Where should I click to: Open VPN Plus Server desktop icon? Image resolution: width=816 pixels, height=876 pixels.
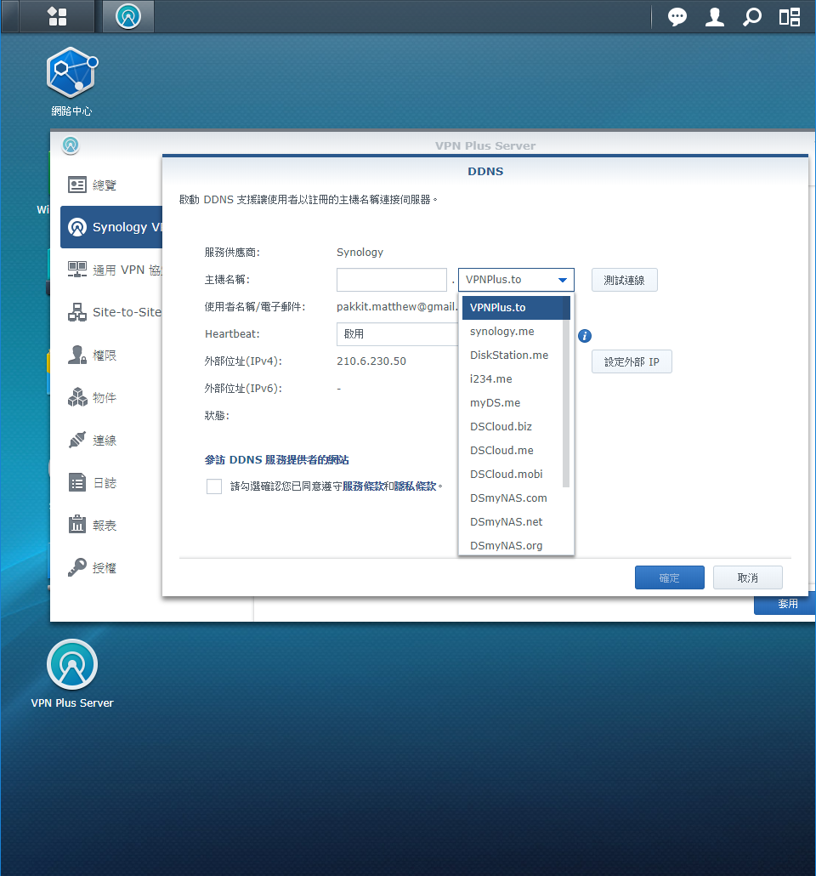tap(72, 674)
